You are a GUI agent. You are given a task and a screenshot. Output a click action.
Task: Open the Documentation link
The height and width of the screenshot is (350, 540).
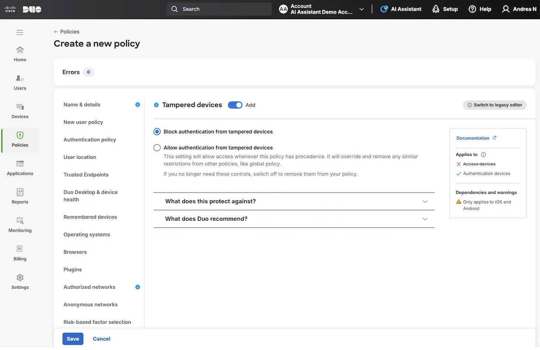click(473, 138)
